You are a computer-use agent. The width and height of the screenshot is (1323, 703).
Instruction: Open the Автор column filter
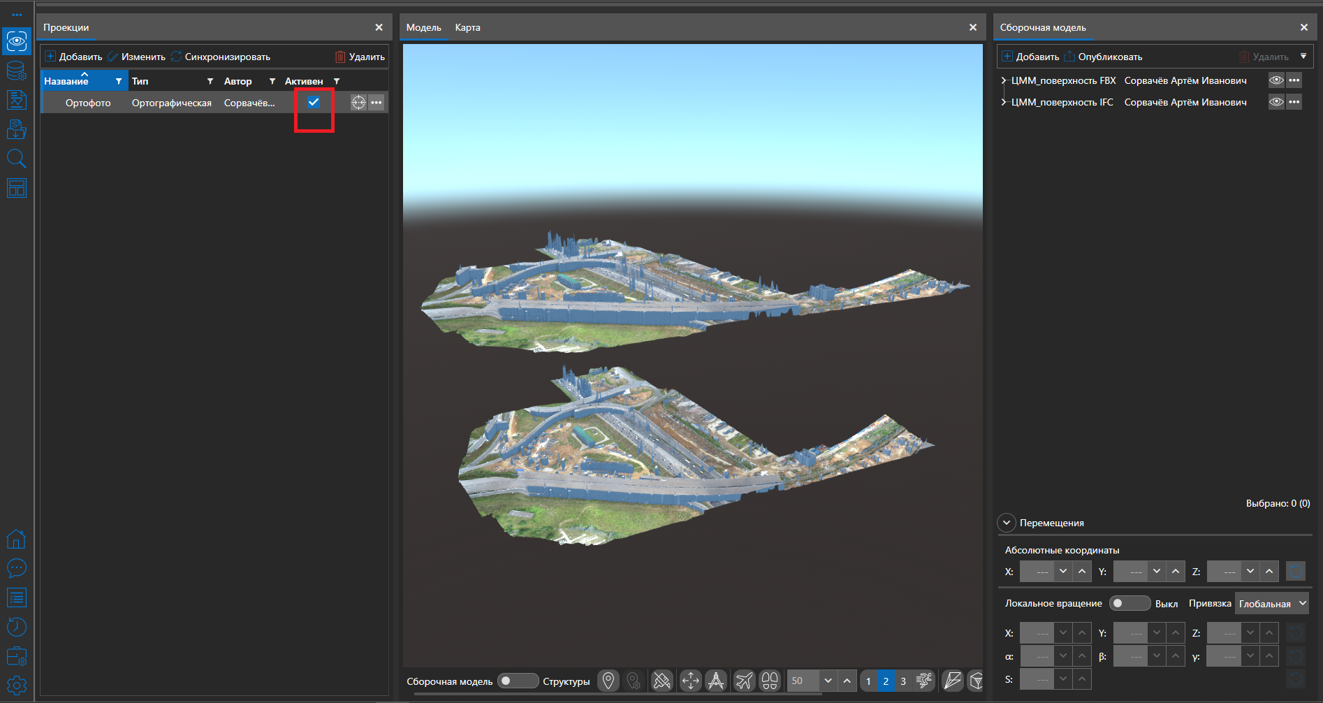click(272, 81)
